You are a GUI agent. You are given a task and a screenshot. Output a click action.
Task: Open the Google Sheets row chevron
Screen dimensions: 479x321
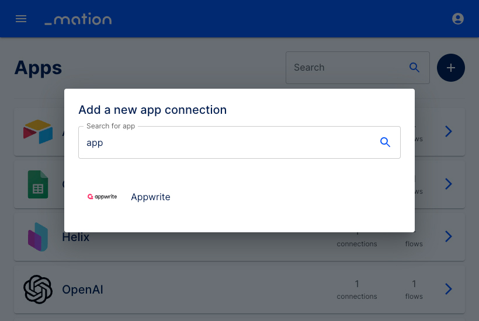tap(448, 184)
